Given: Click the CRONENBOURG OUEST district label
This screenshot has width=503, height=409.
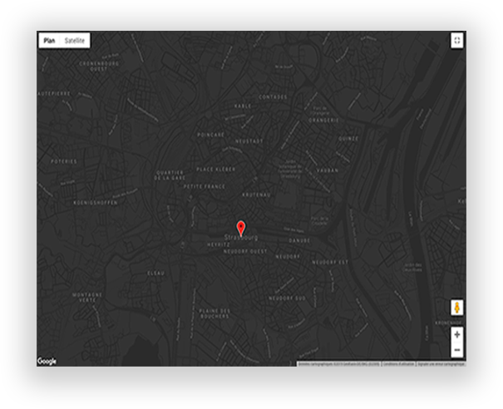Looking at the screenshot, I should tap(99, 66).
